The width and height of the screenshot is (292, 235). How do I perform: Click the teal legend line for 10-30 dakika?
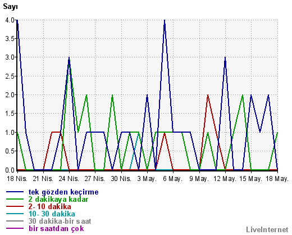[x=15, y=214]
